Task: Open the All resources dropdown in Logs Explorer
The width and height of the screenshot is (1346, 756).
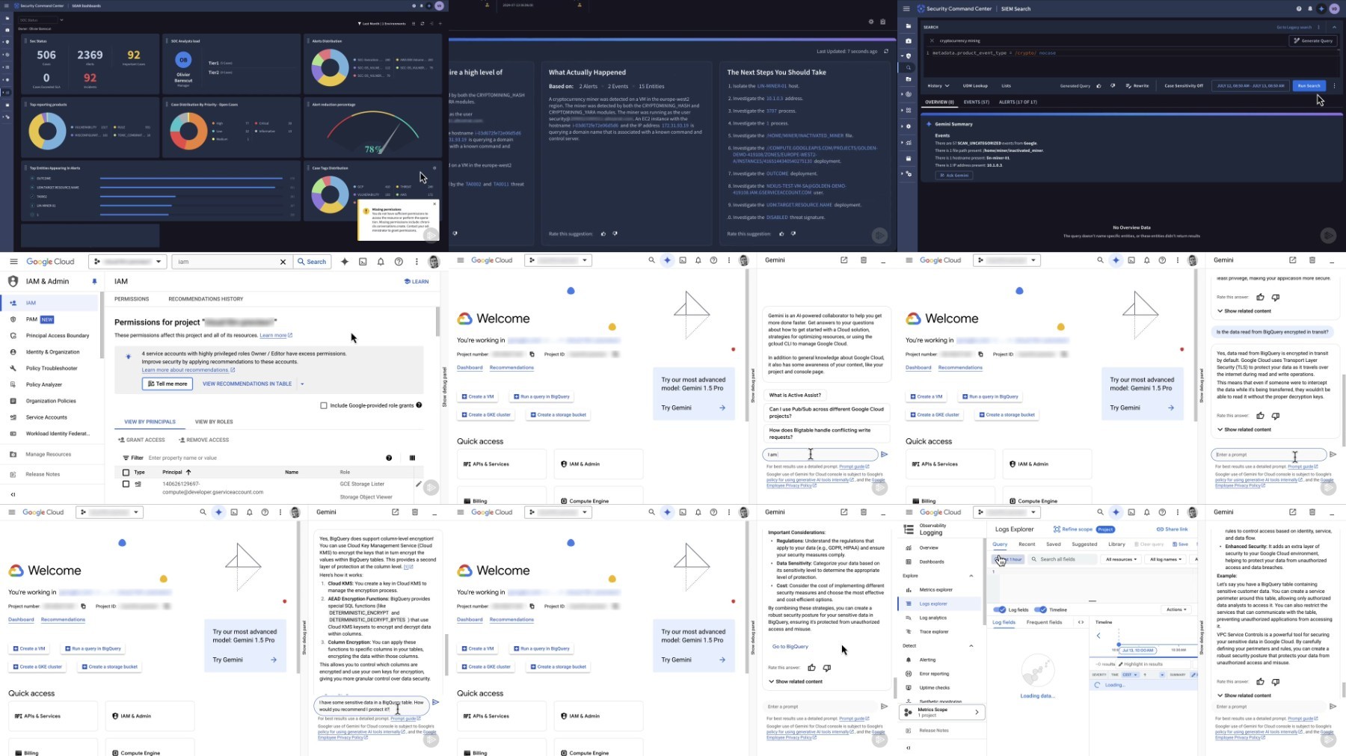Action: (x=1121, y=559)
